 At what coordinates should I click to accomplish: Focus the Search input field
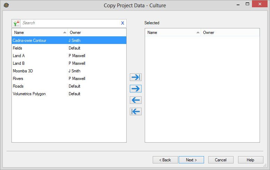[x=70, y=23]
